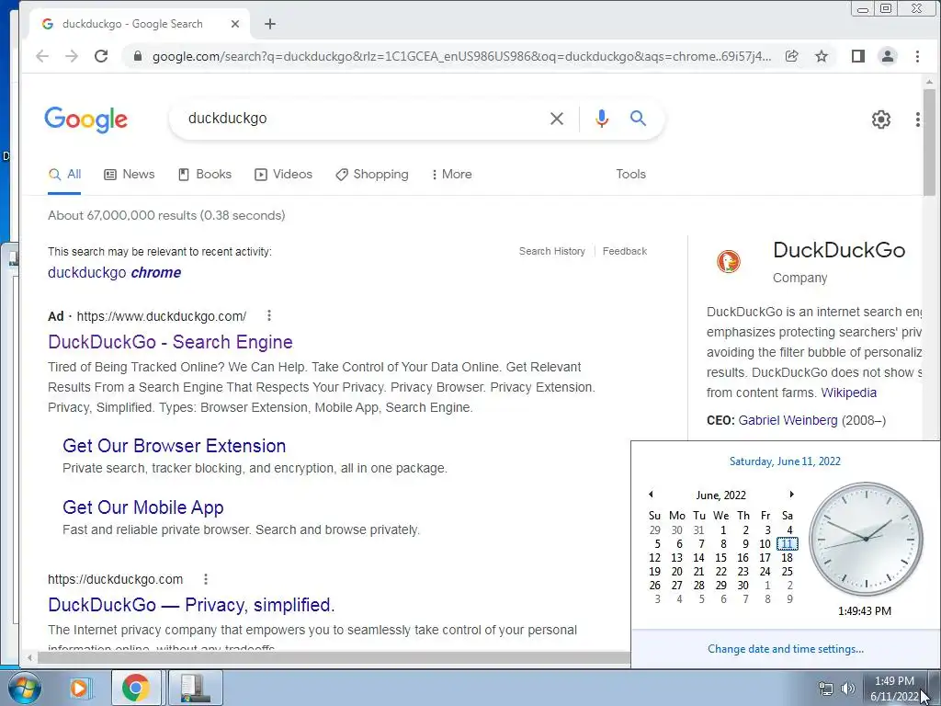Click the June, 2022 calendar header
Image resolution: width=941 pixels, height=706 pixels.
(720, 495)
